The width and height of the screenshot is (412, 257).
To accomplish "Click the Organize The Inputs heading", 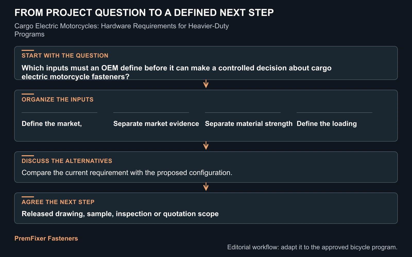I will pyautogui.click(x=57, y=99).
